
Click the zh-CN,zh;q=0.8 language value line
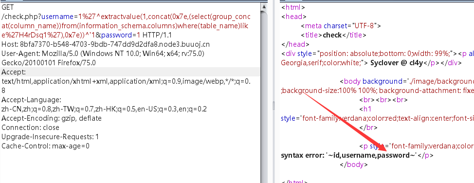104,109
